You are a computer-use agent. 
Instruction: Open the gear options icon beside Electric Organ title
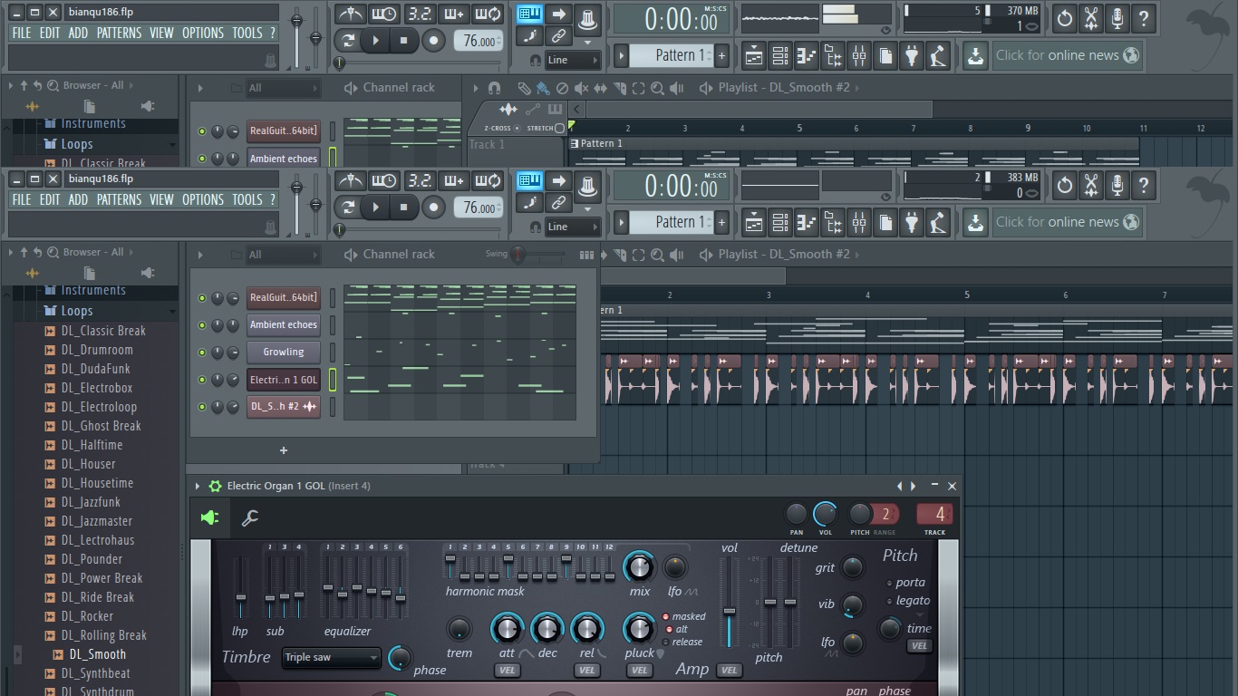tap(215, 487)
